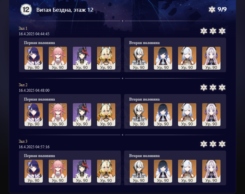The width and height of the screenshot is (245, 194).
Task: Click the 9/9 star counter icon
Action: [x=212, y=9]
